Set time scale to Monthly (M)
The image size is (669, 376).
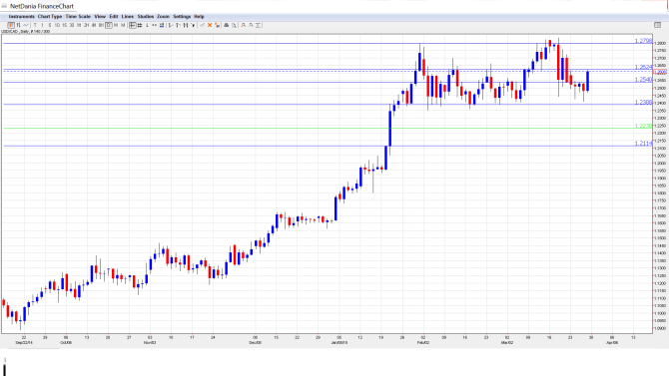point(123,26)
